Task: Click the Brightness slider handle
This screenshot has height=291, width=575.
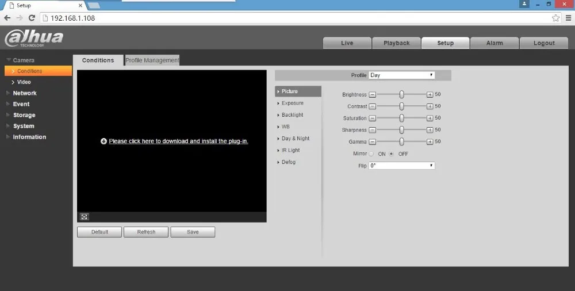Action: [401, 95]
